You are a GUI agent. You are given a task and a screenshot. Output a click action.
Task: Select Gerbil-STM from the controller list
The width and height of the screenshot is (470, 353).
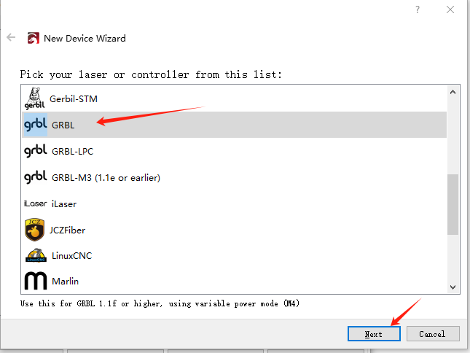[234, 98]
